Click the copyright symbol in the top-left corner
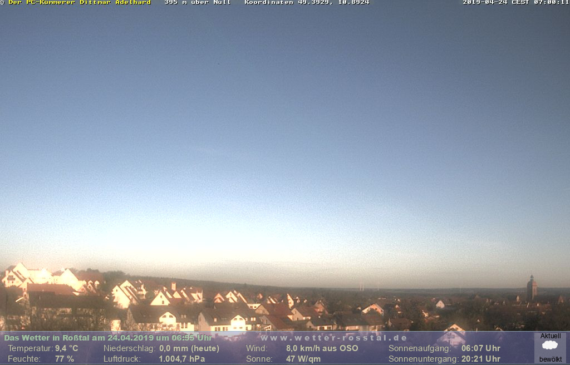570x365 pixels. (x=3, y=3)
